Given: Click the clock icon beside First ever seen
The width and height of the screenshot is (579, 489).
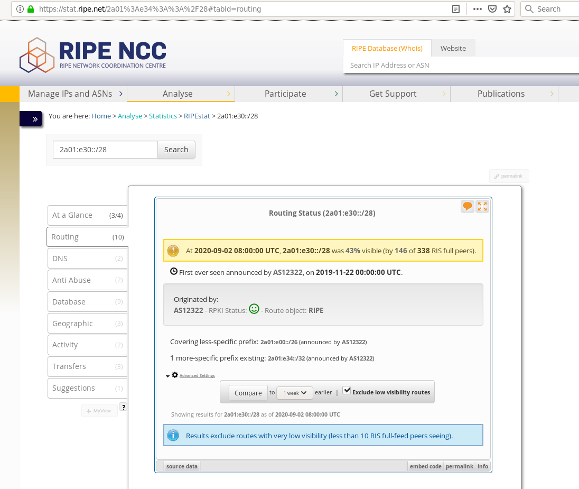Looking at the screenshot, I should pos(174,271).
